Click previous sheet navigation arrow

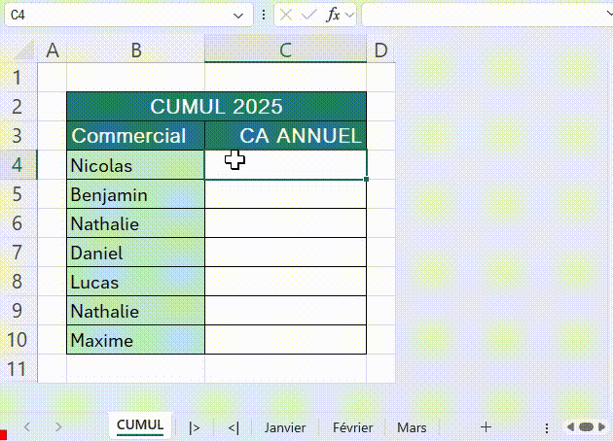27,427
